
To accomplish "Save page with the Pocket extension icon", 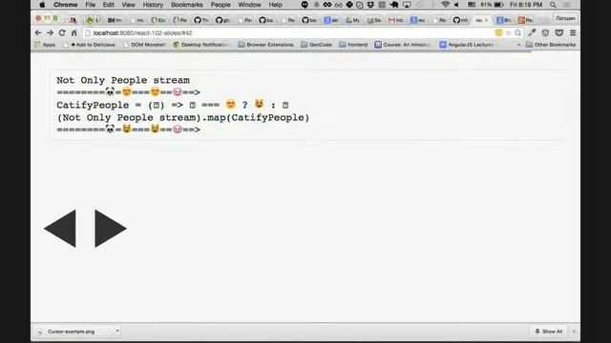I will point(559,33).
